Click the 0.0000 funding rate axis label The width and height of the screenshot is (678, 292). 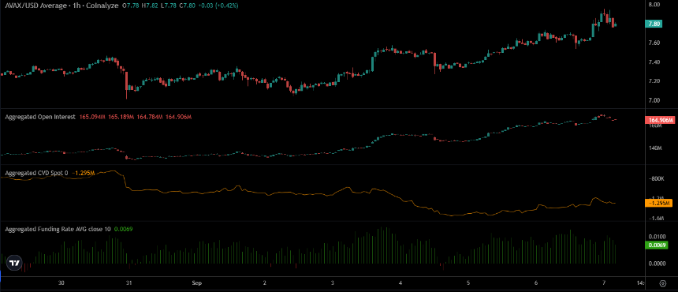[x=657, y=263]
